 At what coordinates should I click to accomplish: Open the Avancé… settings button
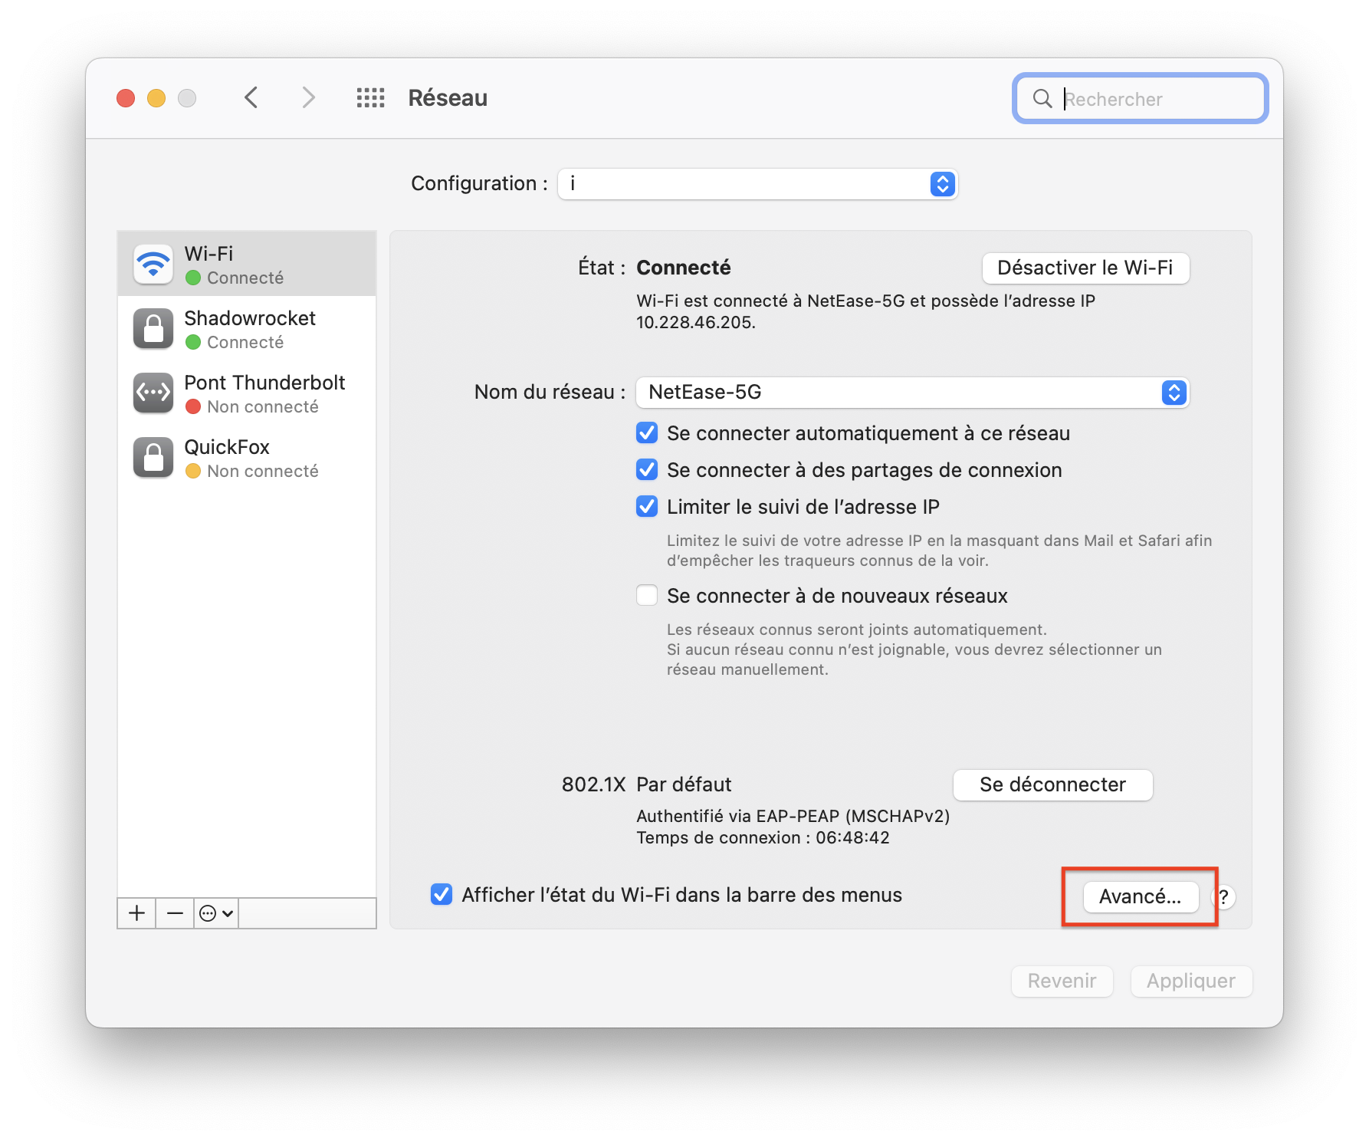[x=1140, y=897]
